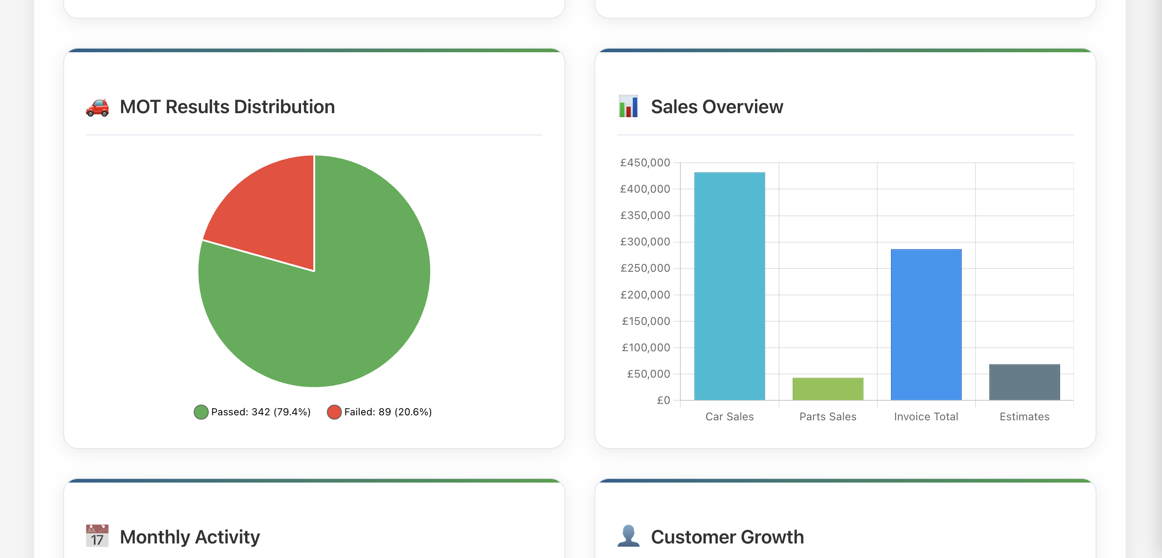The width and height of the screenshot is (1162, 558).
Task: Click the Invoice Total axis label
Action: [926, 416]
